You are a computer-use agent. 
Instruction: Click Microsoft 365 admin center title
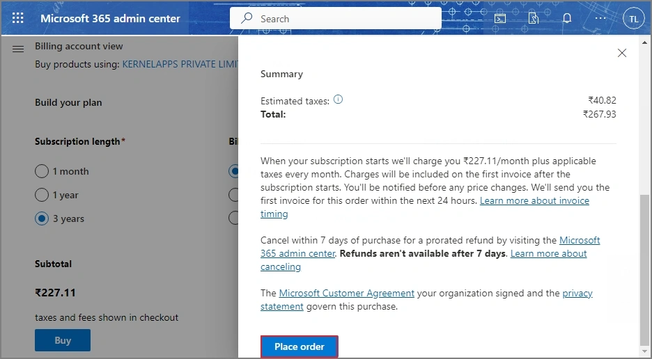(x=110, y=19)
